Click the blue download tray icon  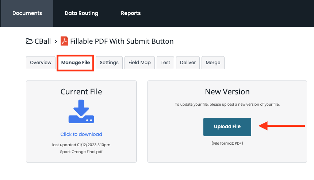point(81,111)
